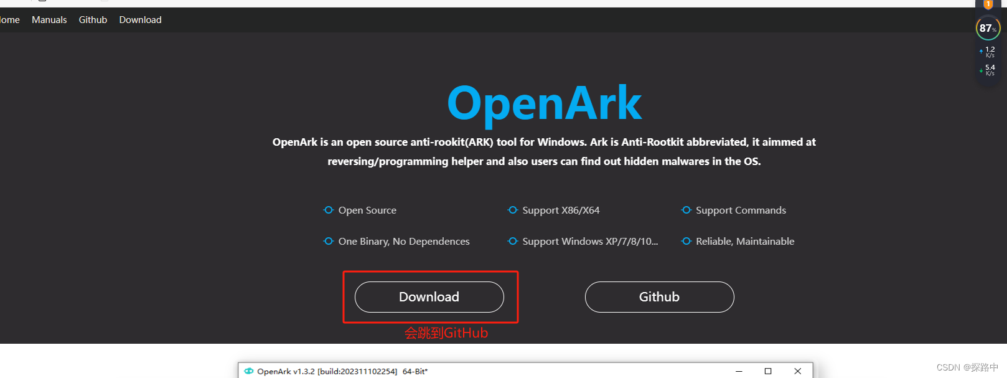Click the large Github button

tap(660, 297)
